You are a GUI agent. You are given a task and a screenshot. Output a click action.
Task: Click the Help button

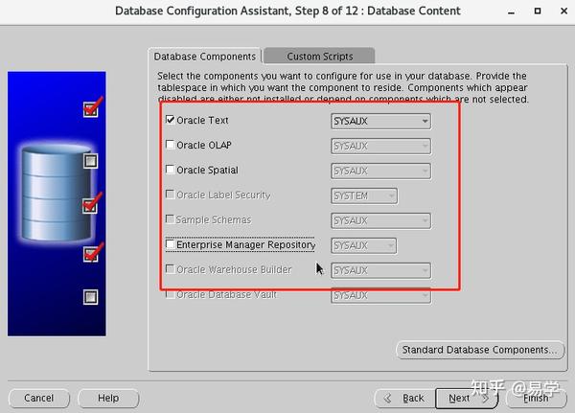[x=108, y=398]
